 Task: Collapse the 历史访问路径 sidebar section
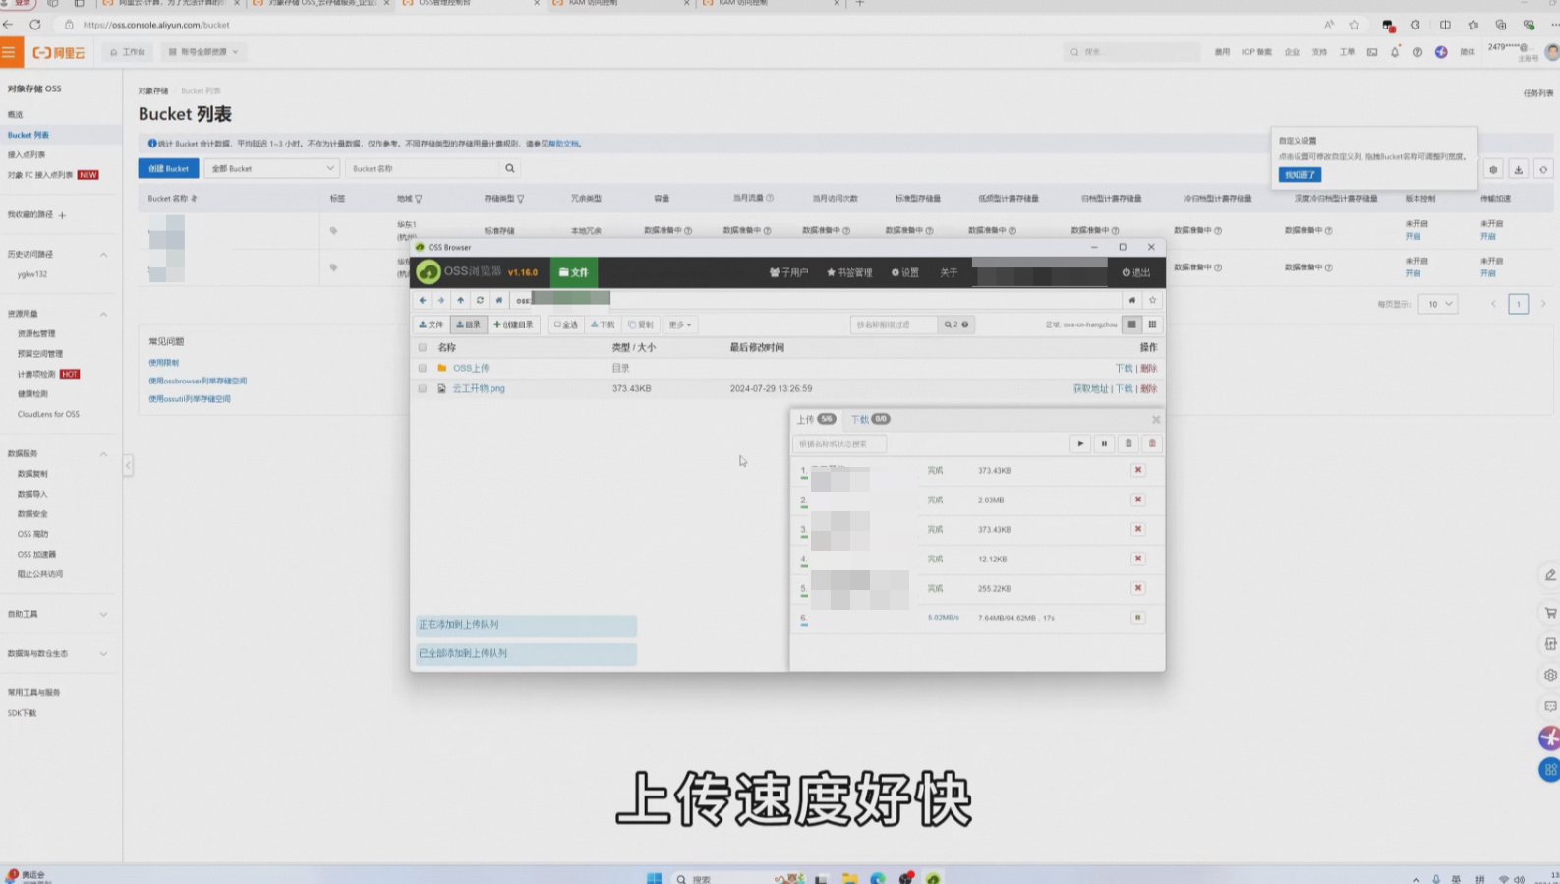pyautogui.click(x=103, y=255)
